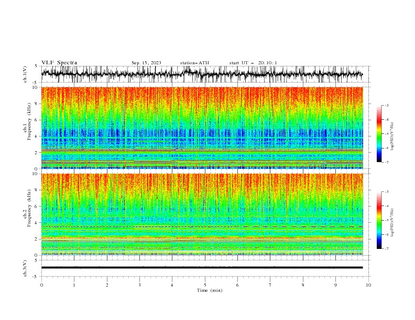Click the ch.1 voltage waveform trace
This screenshot has height=320, width=415.
tap(202, 74)
